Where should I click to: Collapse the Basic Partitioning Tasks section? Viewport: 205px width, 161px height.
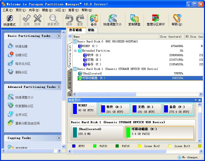coord(59,36)
